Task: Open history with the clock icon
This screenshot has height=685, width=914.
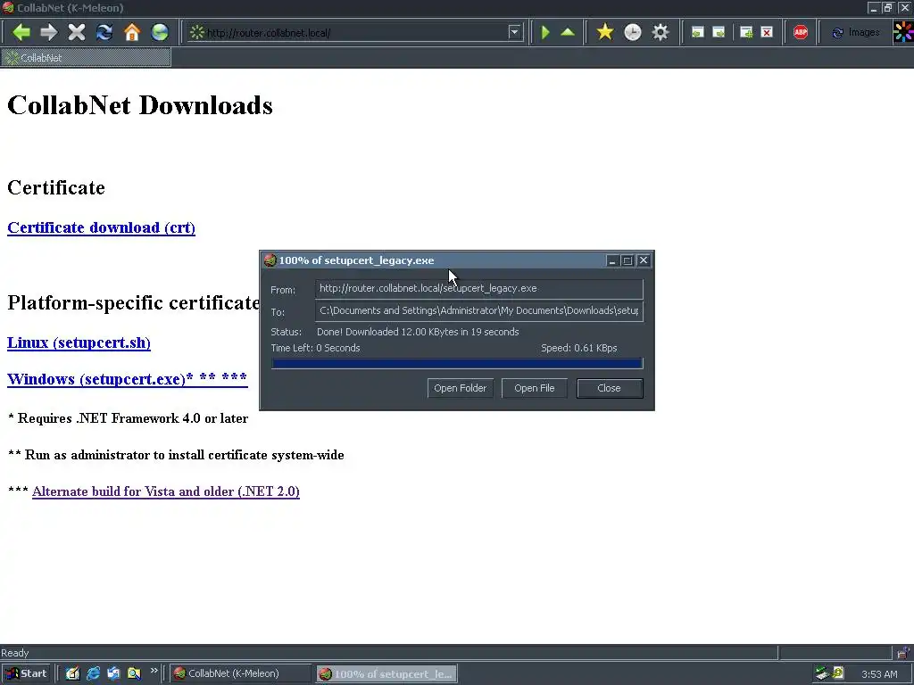Action: tap(633, 32)
